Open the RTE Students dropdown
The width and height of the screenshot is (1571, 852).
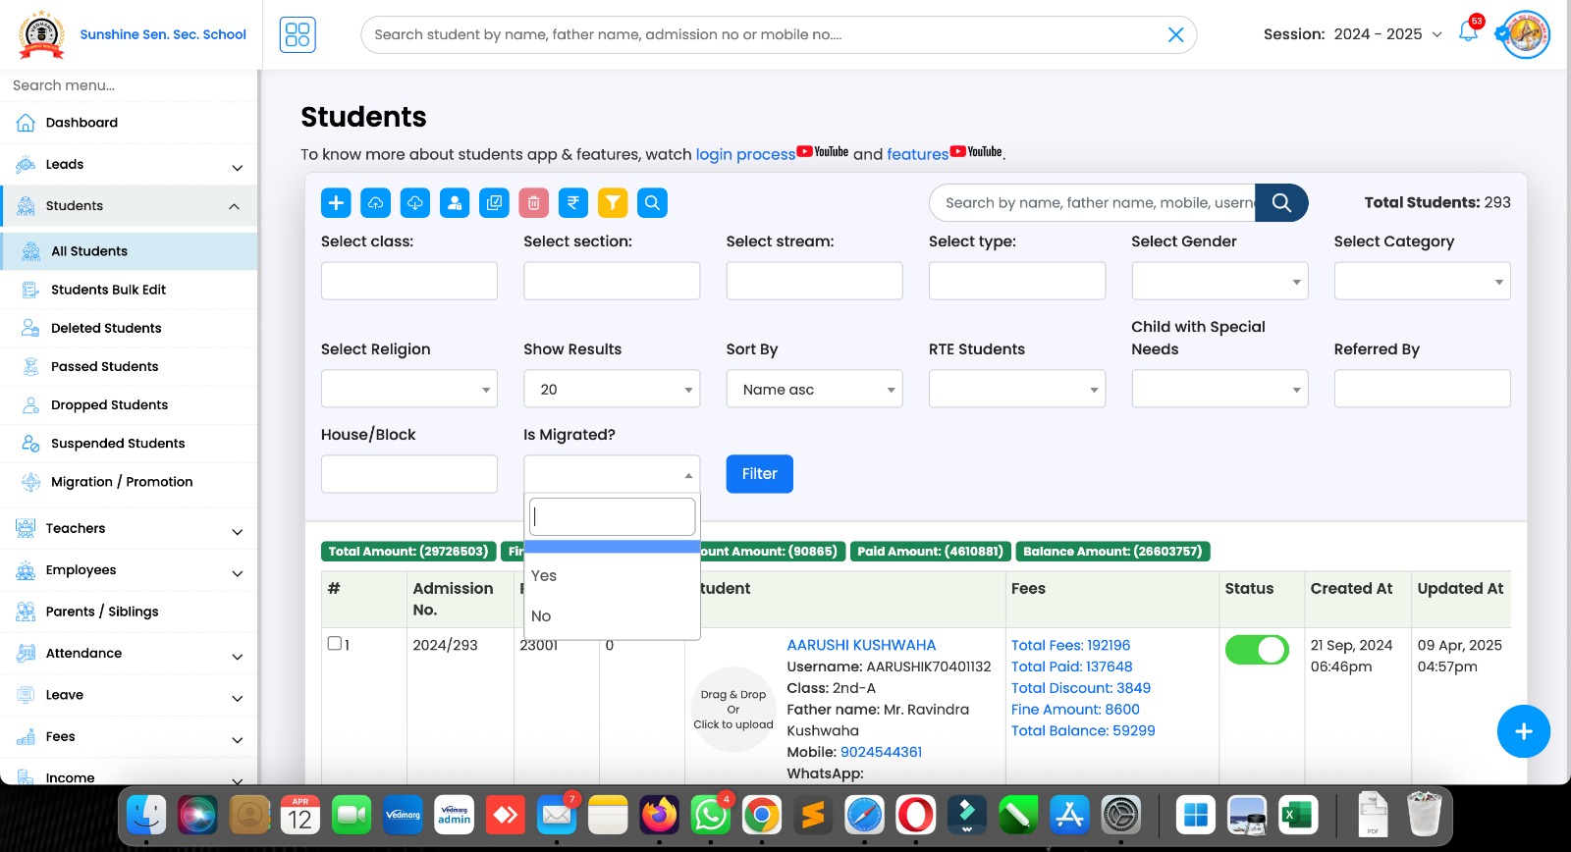point(1017,389)
